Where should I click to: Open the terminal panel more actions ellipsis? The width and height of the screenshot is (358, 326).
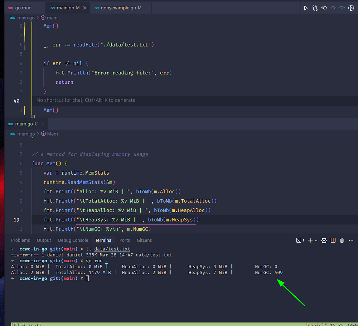pyautogui.click(x=351, y=240)
